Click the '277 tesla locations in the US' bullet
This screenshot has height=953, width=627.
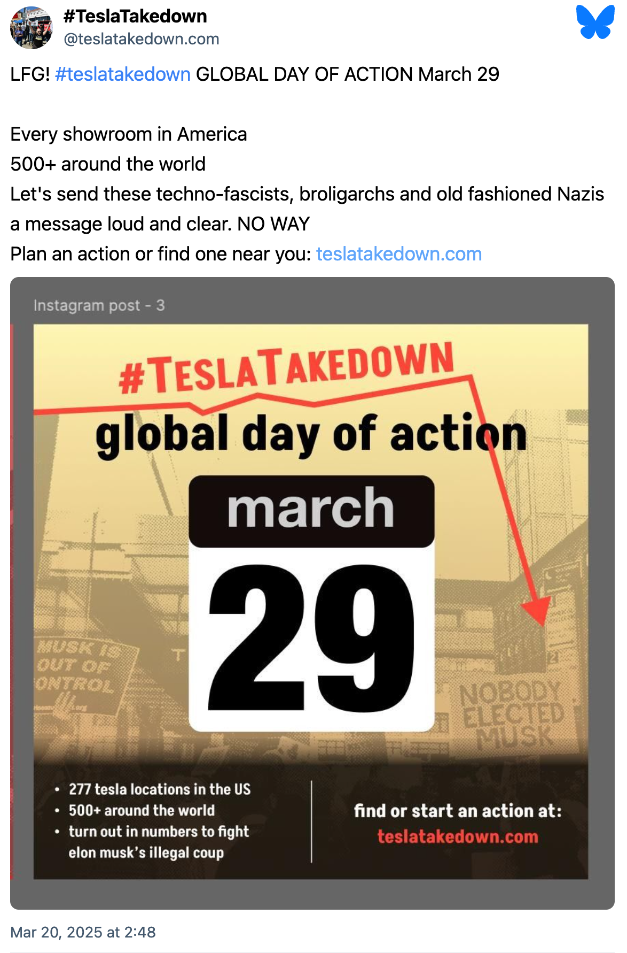tap(160, 789)
